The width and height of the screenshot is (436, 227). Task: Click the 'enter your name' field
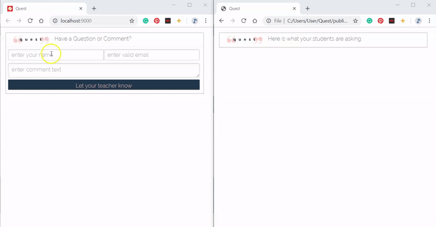(56, 55)
